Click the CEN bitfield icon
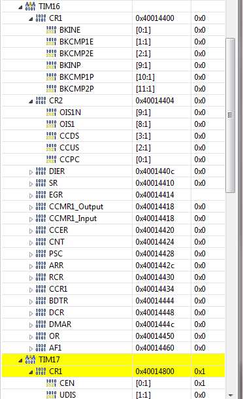Image resolution: width=243 pixels, height=399 pixels. pos(51,383)
